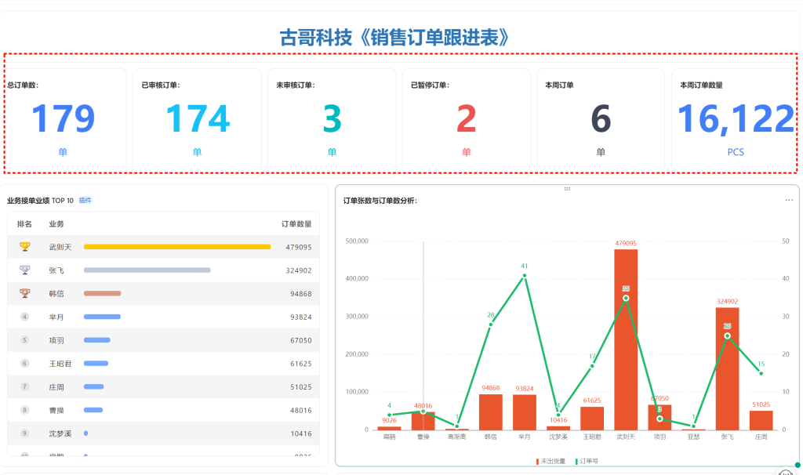Click the blue progress bar for 芈月
This screenshot has height=475, width=803.
click(102, 317)
